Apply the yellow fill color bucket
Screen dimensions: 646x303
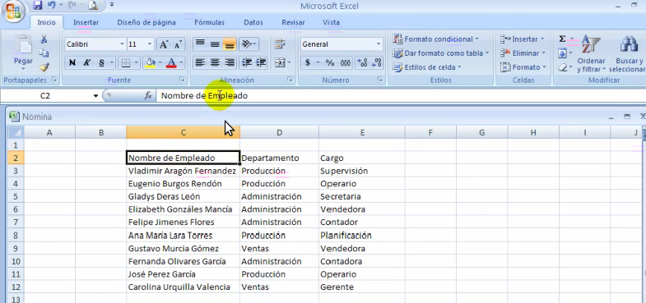[150, 63]
